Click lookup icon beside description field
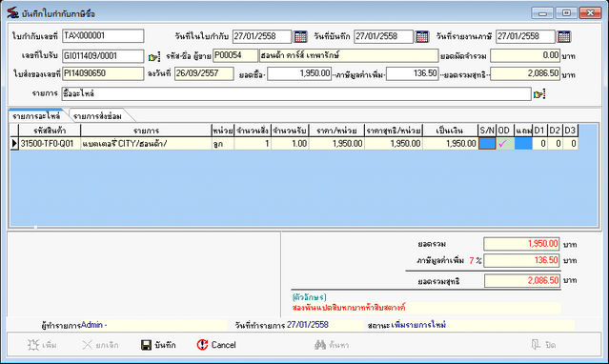The height and width of the screenshot is (364, 609). (539, 93)
